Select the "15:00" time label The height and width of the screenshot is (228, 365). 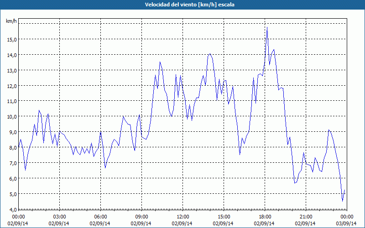tap(223, 217)
